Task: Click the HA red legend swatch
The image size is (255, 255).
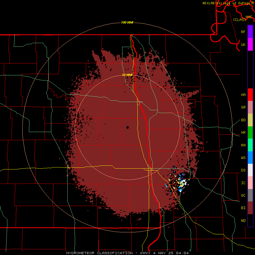Action: click(x=250, y=95)
